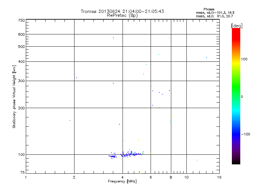Click the "100" label beside the color bar
Screen dimensions: 258x193
244,59
